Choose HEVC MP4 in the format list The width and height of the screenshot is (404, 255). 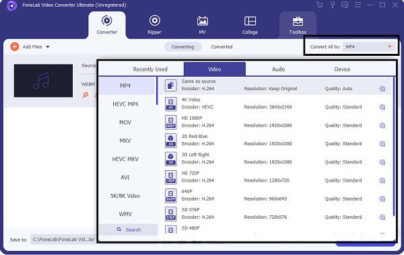(x=125, y=104)
